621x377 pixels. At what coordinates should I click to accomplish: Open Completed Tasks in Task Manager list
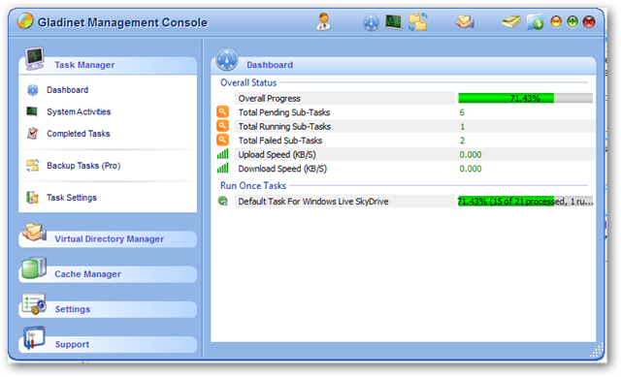tap(78, 134)
